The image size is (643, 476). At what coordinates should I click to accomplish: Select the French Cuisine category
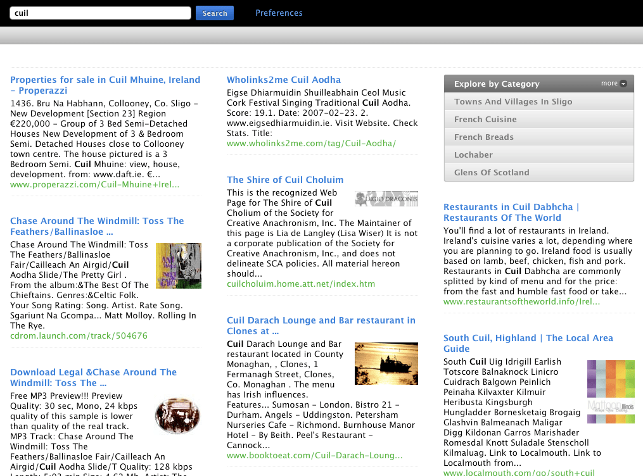coord(539,119)
